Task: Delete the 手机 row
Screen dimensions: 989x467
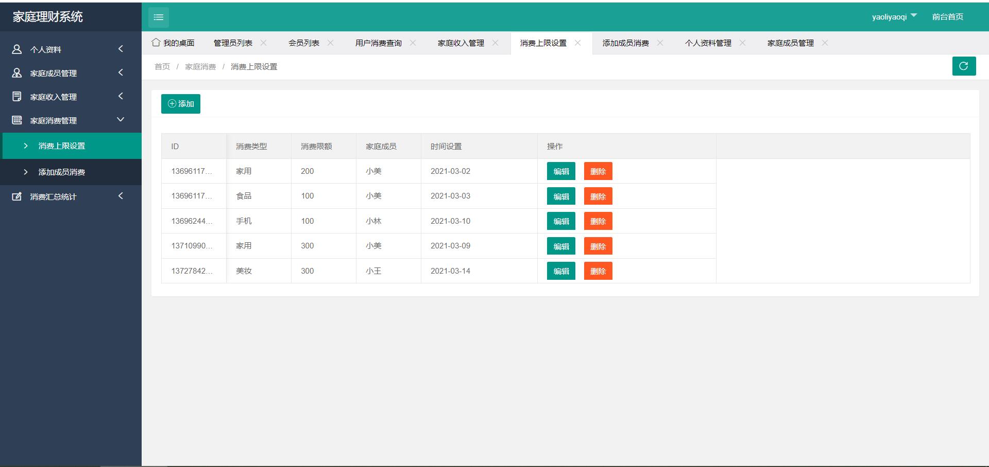Action: pyautogui.click(x=598, y=221)
